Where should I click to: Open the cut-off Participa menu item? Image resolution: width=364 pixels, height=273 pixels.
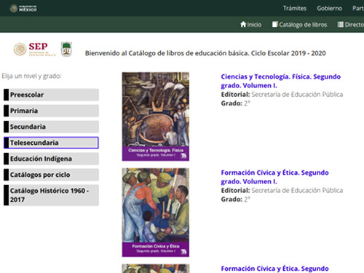358,8
